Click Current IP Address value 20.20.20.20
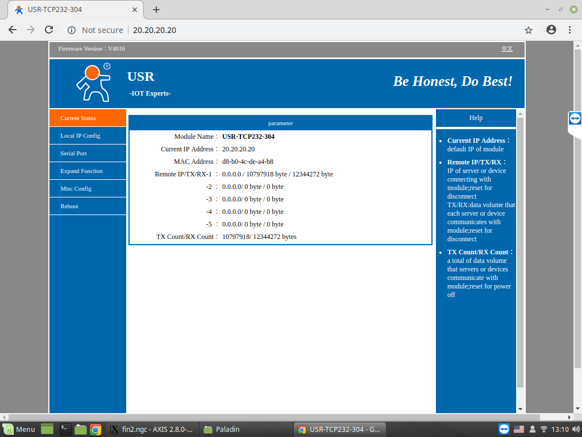Image resolution: width=582 pixels, height=437 pixels. [x=238, y=149]
